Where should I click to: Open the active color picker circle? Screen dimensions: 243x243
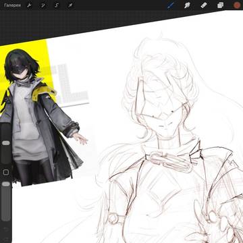click(237, 5)
